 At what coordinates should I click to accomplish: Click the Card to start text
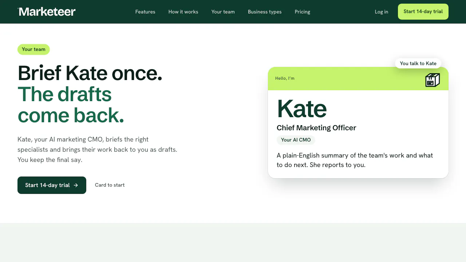tap(110, 185)
